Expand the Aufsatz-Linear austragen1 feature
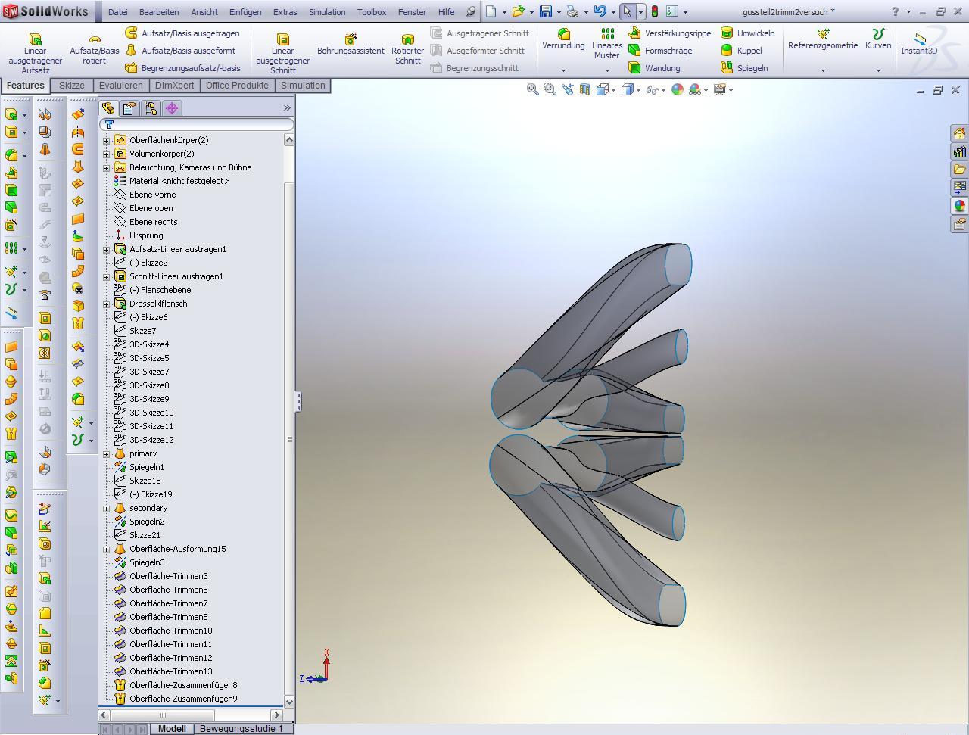This screenshot has height=735, width=969. click(x=107, y=249)
